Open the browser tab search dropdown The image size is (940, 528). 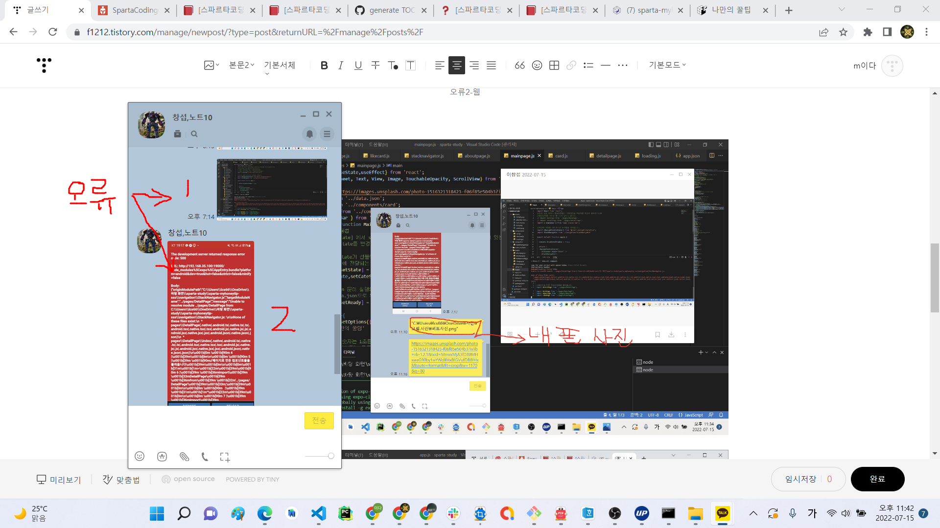pos(842,9)
